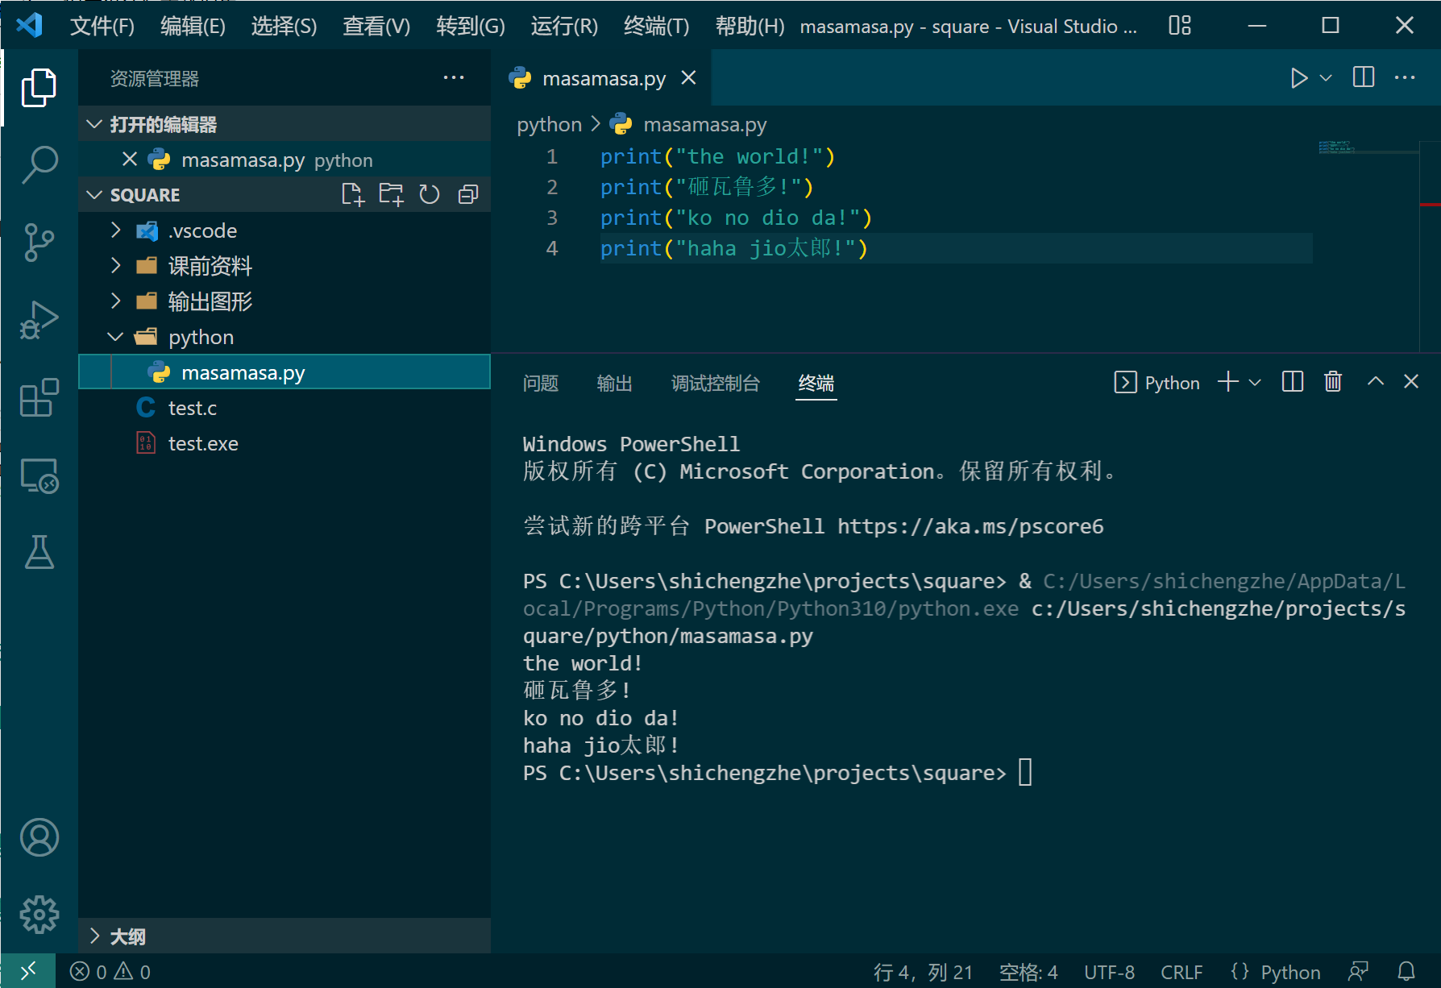Open the 终端(T) menu

pyautogui.click(x=656, y=26)
